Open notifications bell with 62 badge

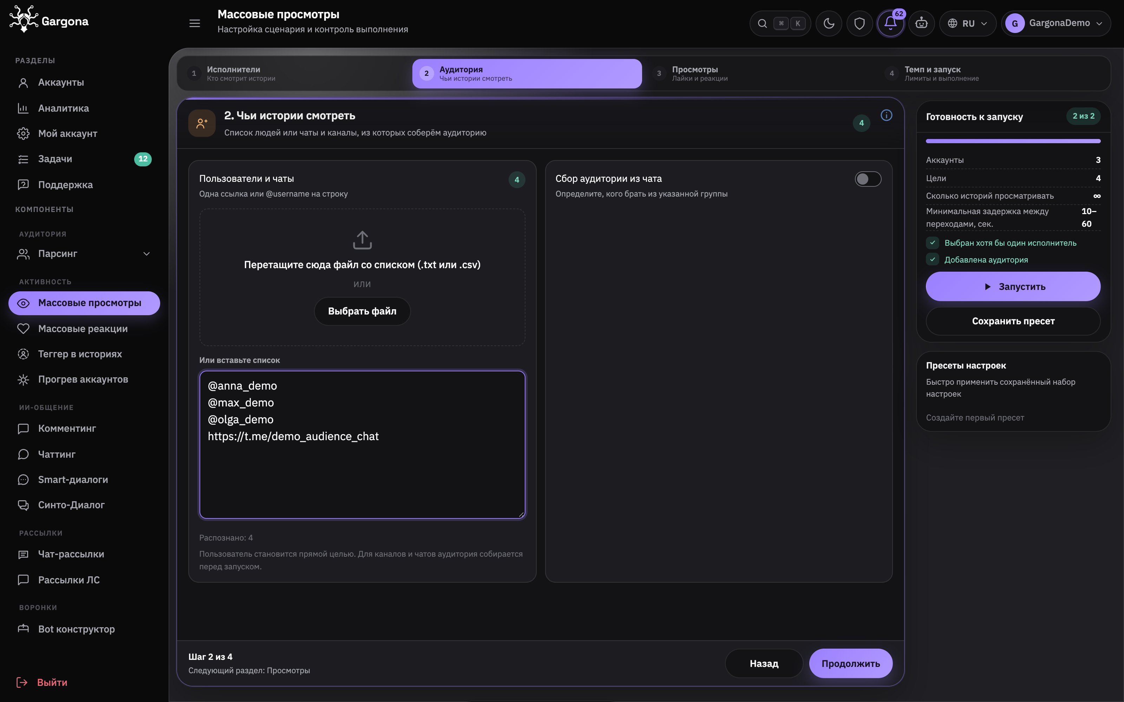(890, 23)
